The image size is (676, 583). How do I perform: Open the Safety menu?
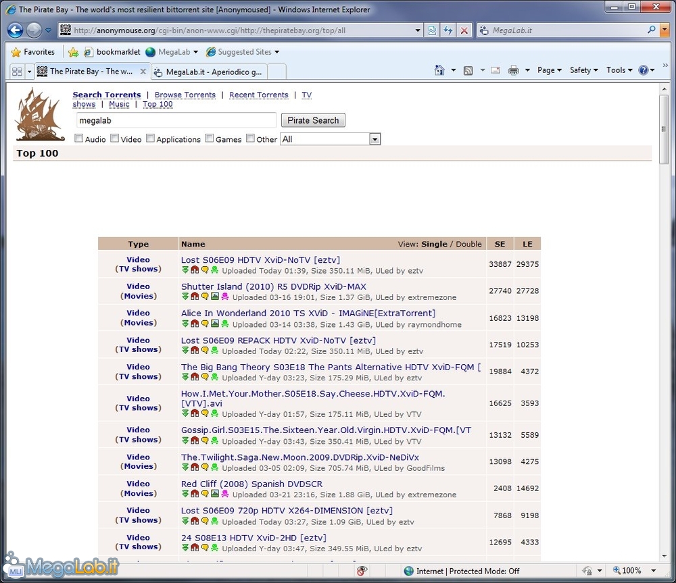coord(584,70)
